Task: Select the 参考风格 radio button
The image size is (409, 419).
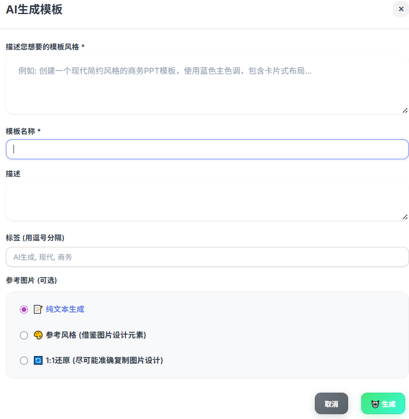Action: [x=24, y=335]
